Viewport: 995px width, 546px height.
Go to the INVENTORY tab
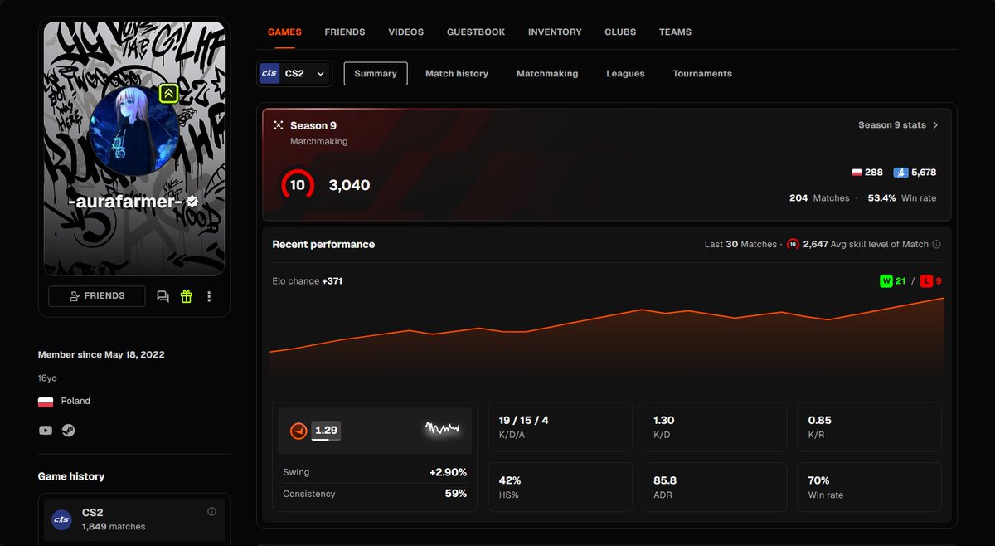click(555, 32)
